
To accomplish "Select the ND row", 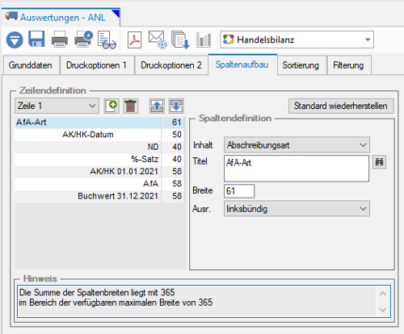I will [x=99, y=147].
